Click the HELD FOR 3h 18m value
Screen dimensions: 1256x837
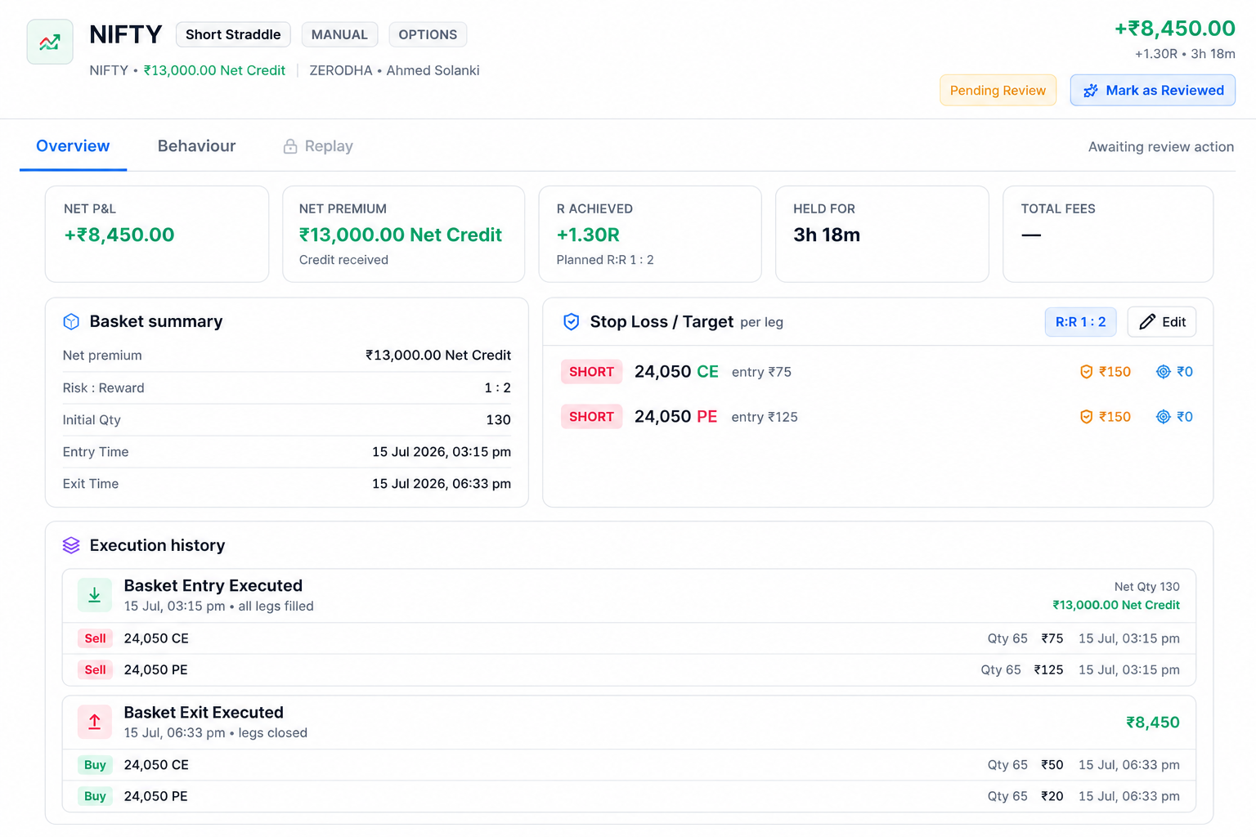pos(827,235)
